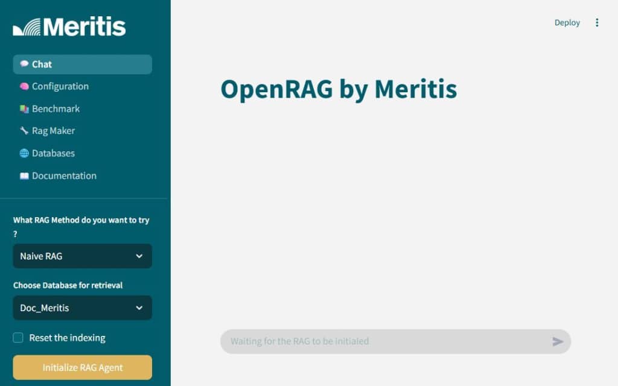Image resolution: width=618 pixels, height=386 pixels.
Task: Enable Reset the indexing checkbox
Action: pos(18,338)
